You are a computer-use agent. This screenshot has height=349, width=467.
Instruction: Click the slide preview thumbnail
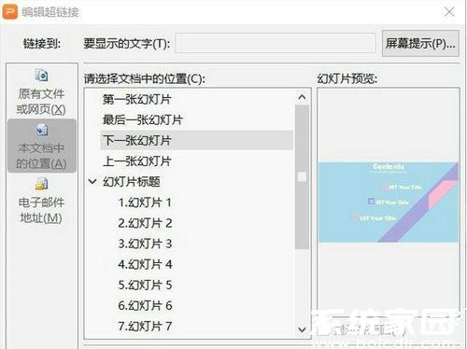click(x=389, y=202)
